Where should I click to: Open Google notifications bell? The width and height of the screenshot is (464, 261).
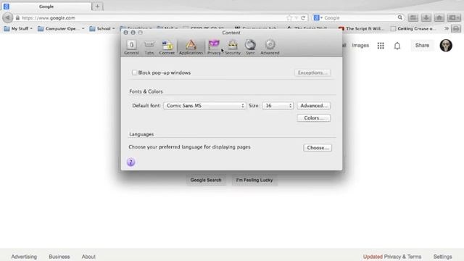point(397,46)
